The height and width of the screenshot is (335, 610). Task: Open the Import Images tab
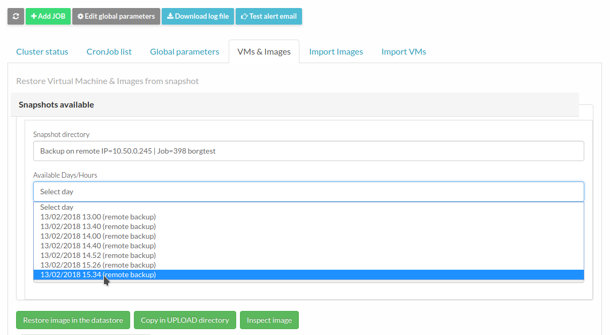pos(336,52)
